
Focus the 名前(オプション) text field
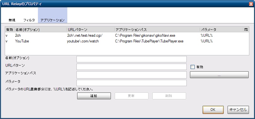(131, 59)
